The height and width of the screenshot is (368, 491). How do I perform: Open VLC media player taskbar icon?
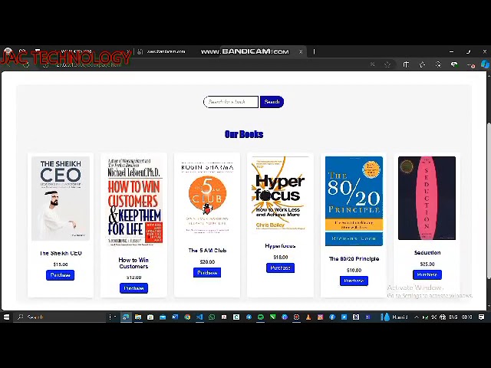pyautogui.click(x=308, y=317)
